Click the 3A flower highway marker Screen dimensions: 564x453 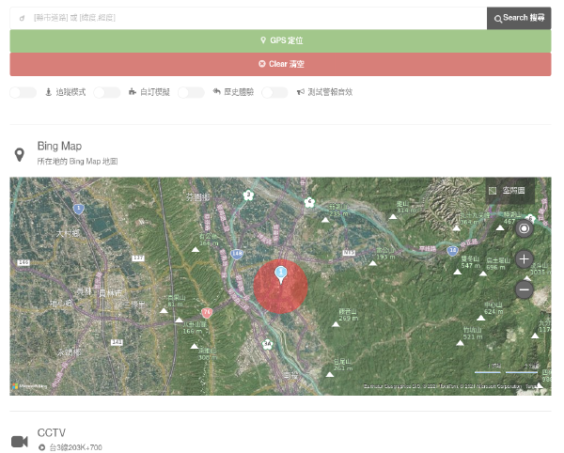pyautogui.click(x=267, y=344)
